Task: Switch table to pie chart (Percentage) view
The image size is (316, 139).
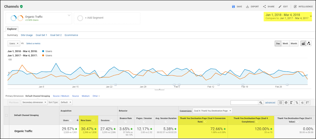Action: [x=286, y=103]
